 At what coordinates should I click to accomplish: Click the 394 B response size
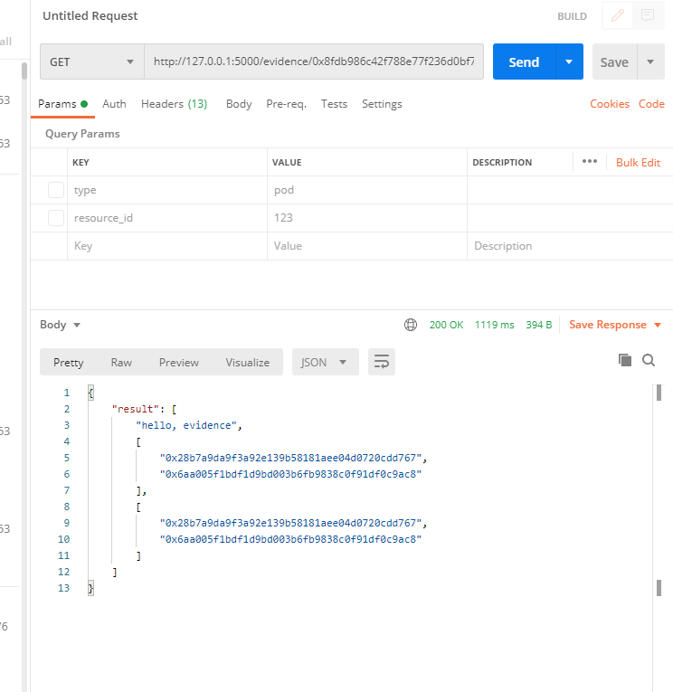pyautogui.click(x=539, y=325)
